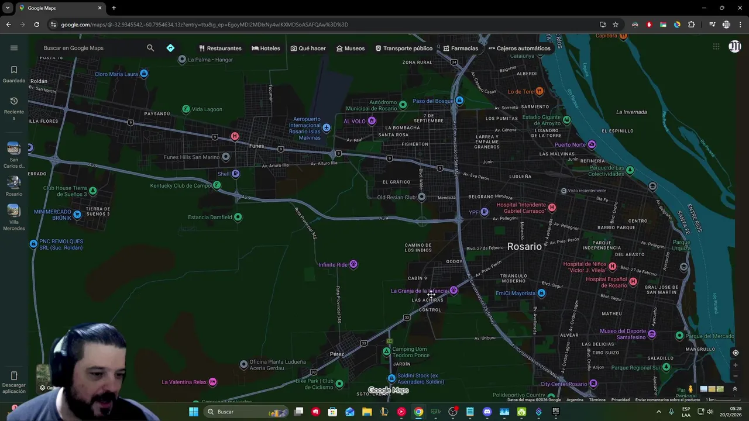Image resolution: width=749 pixels, height=421 pixels.
Task: Collapse the map layers panel chevron
Action: tap(735, 389)
